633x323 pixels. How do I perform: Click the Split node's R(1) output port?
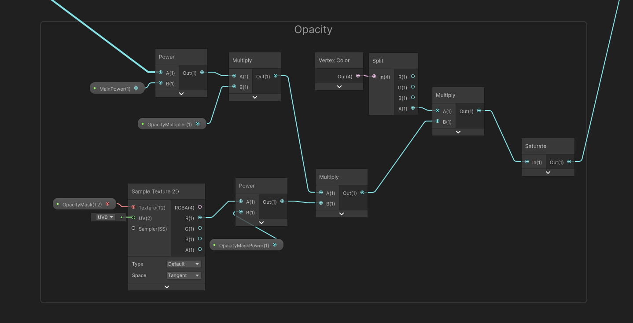(x=412, y=77)
